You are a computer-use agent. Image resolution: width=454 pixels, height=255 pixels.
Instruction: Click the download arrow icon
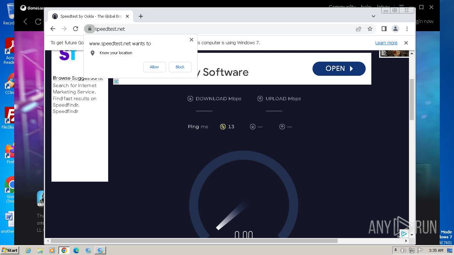(x=190, y=99)
